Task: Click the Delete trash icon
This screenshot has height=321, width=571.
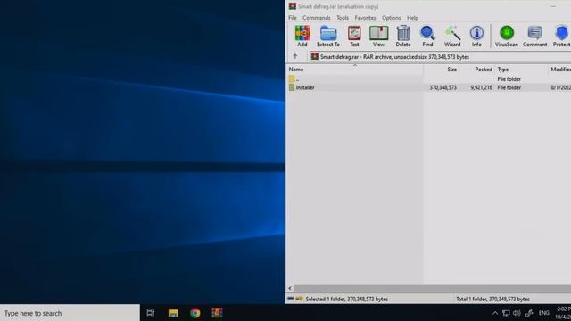Action: [403, 37]
